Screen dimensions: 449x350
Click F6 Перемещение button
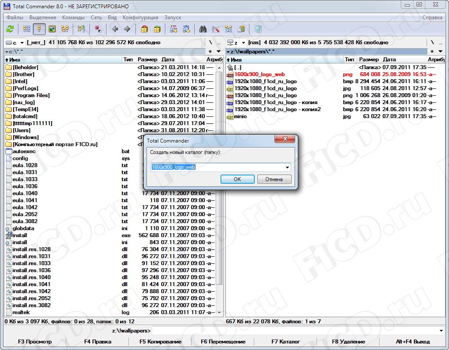pyautogui.click(x=223, y=341)
